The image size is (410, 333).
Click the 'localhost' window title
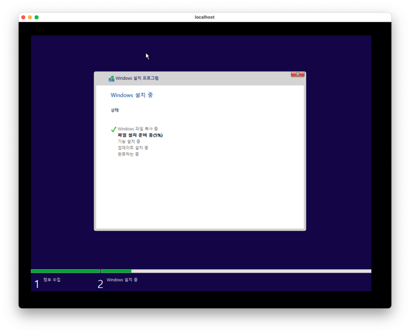click(x=205, y=17)
